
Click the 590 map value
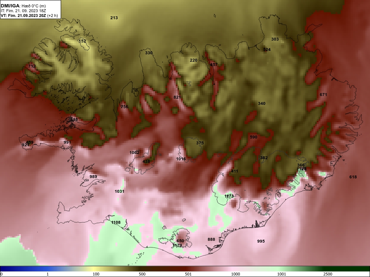coord(253,137)
